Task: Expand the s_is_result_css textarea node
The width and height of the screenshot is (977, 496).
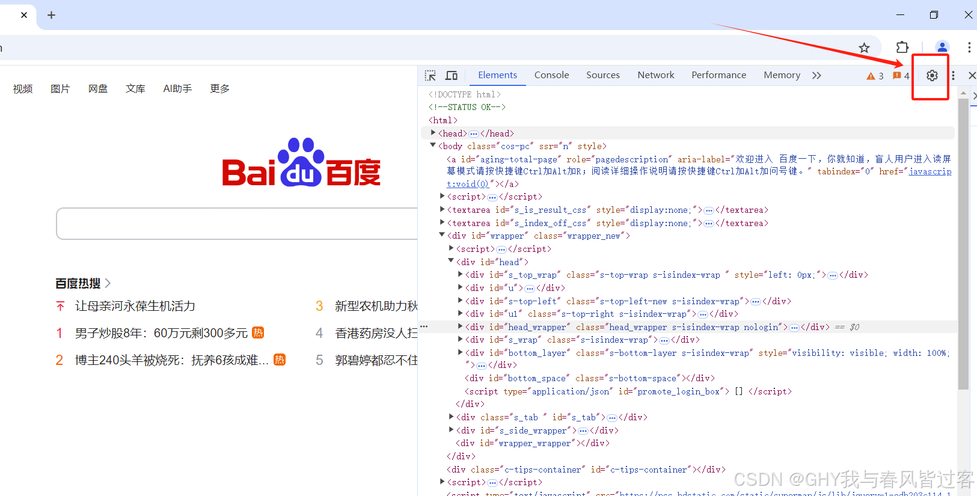Action: [443, 209]
